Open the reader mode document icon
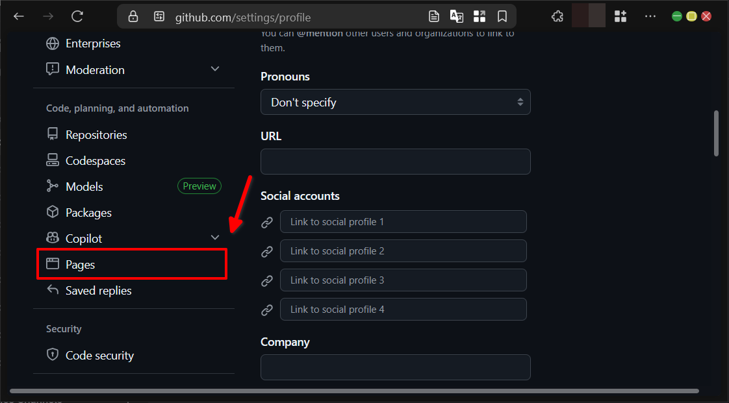Image resolution: width=729 pixels, height=403 pixels. (433, 16)
